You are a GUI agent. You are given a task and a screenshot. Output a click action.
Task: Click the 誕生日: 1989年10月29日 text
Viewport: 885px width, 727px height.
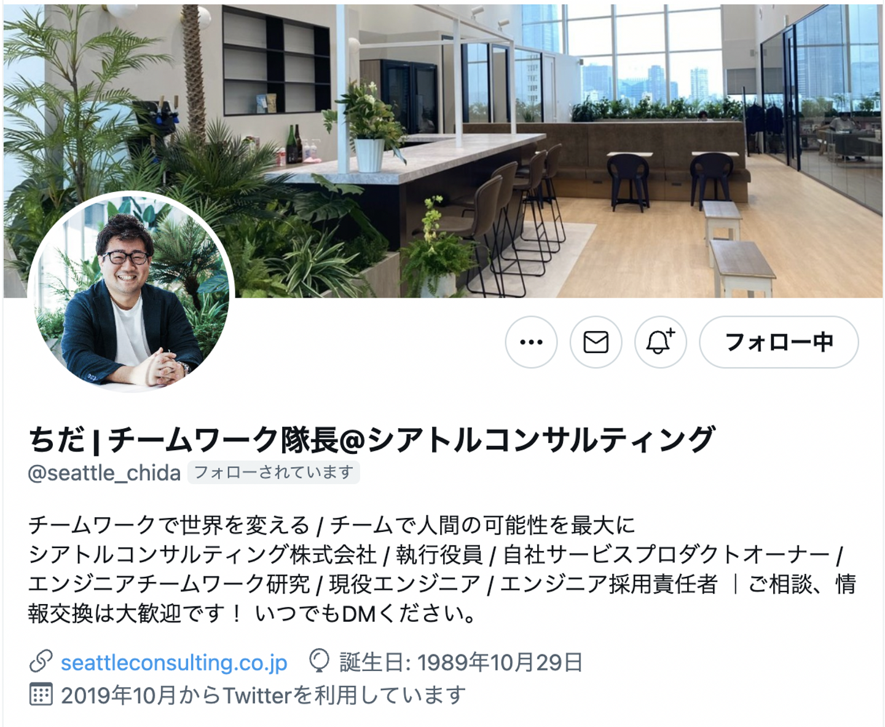pyautogui.click(x=462, y=662)
